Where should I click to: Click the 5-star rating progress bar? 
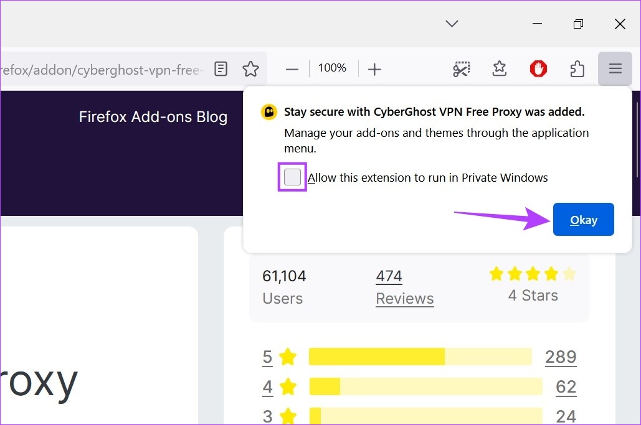[420, 357]
